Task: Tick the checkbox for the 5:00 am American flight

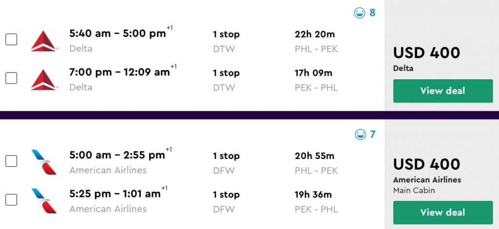Action: 11,161
